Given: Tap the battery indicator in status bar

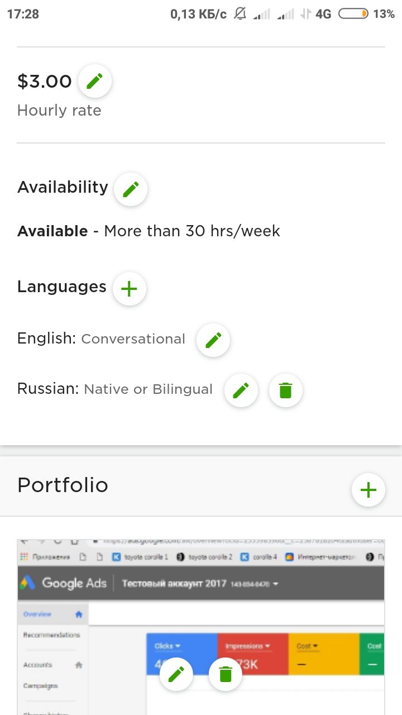Looking at the screenshot, I should pyautogui.click(x=353, y=14).
